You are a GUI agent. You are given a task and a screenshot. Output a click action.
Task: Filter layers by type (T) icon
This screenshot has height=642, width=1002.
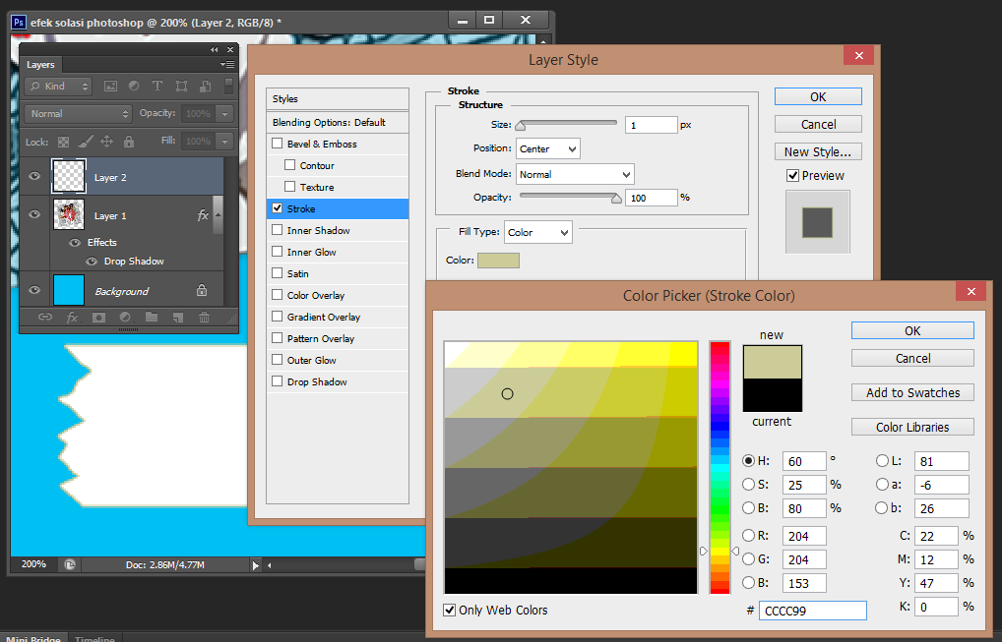click(x=156, y=87)
